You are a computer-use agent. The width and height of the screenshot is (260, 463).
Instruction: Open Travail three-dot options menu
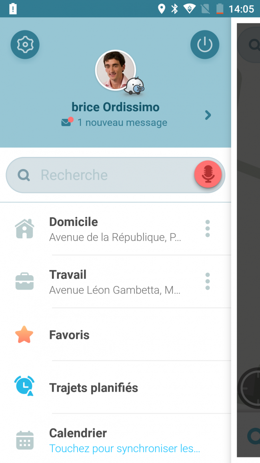coord(208,281)
